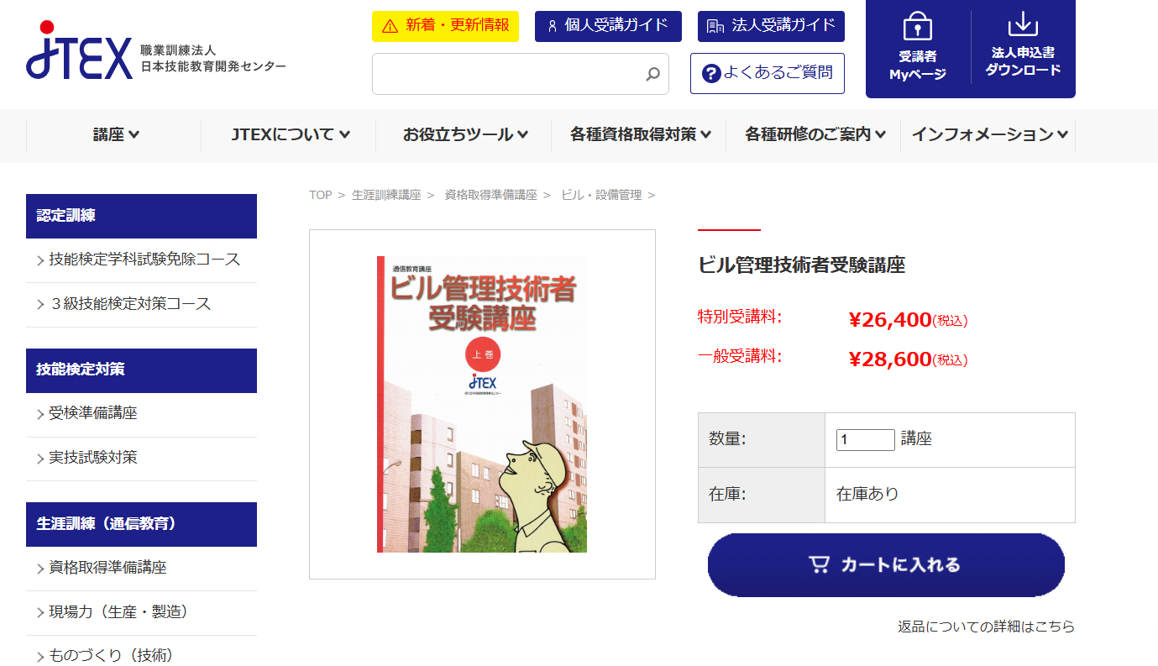The width and height of the screenshot is (1158, 666).
Task: Expand the 講座 menu
Action: pyautogui.click(x=116, y=134)
